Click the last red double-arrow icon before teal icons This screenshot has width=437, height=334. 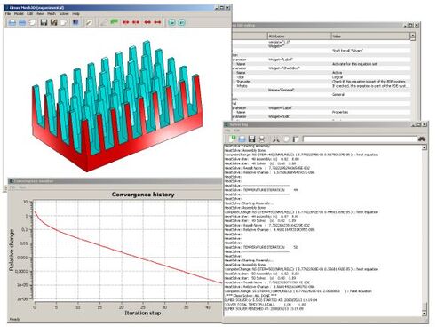click(x=157, y=22)
